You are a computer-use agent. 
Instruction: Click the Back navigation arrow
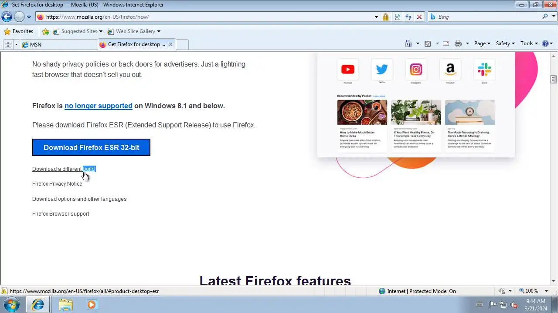point(7,17)
